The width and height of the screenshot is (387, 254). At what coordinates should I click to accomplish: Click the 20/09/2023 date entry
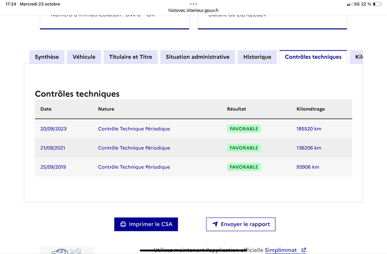pos(53,129)
